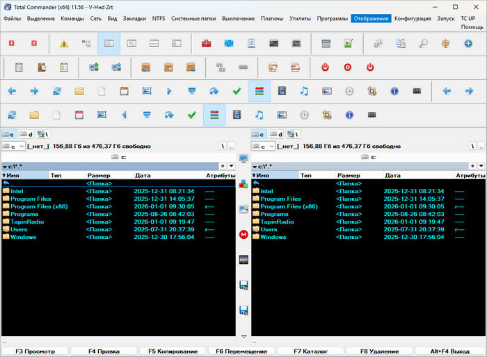Click the red letter M icon in the middle bar
This screenshot has height=357, width=487.
click(243, 235)
